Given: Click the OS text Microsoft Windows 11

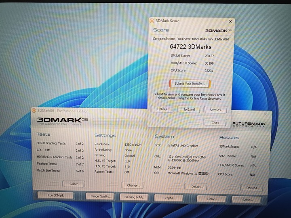Looking at the screenshot, I should 188,174.
